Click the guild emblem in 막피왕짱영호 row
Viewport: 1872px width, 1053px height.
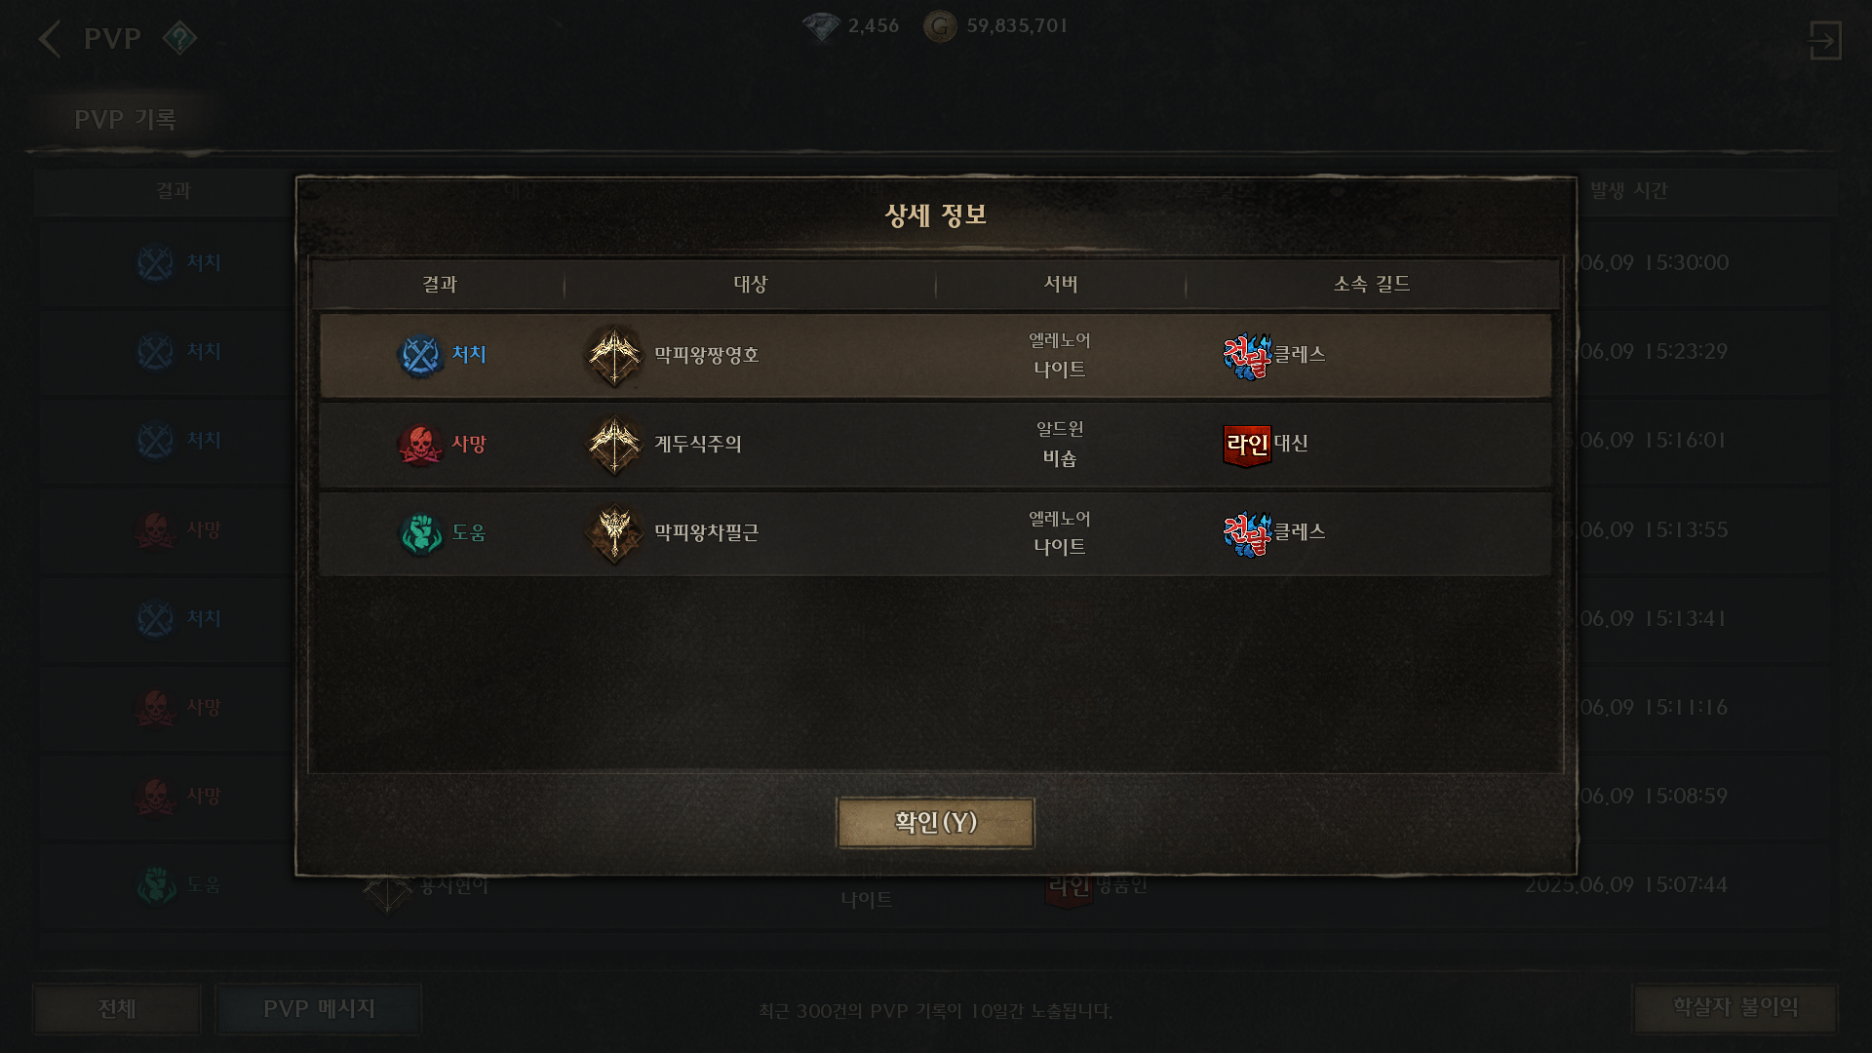(1247, 356)
